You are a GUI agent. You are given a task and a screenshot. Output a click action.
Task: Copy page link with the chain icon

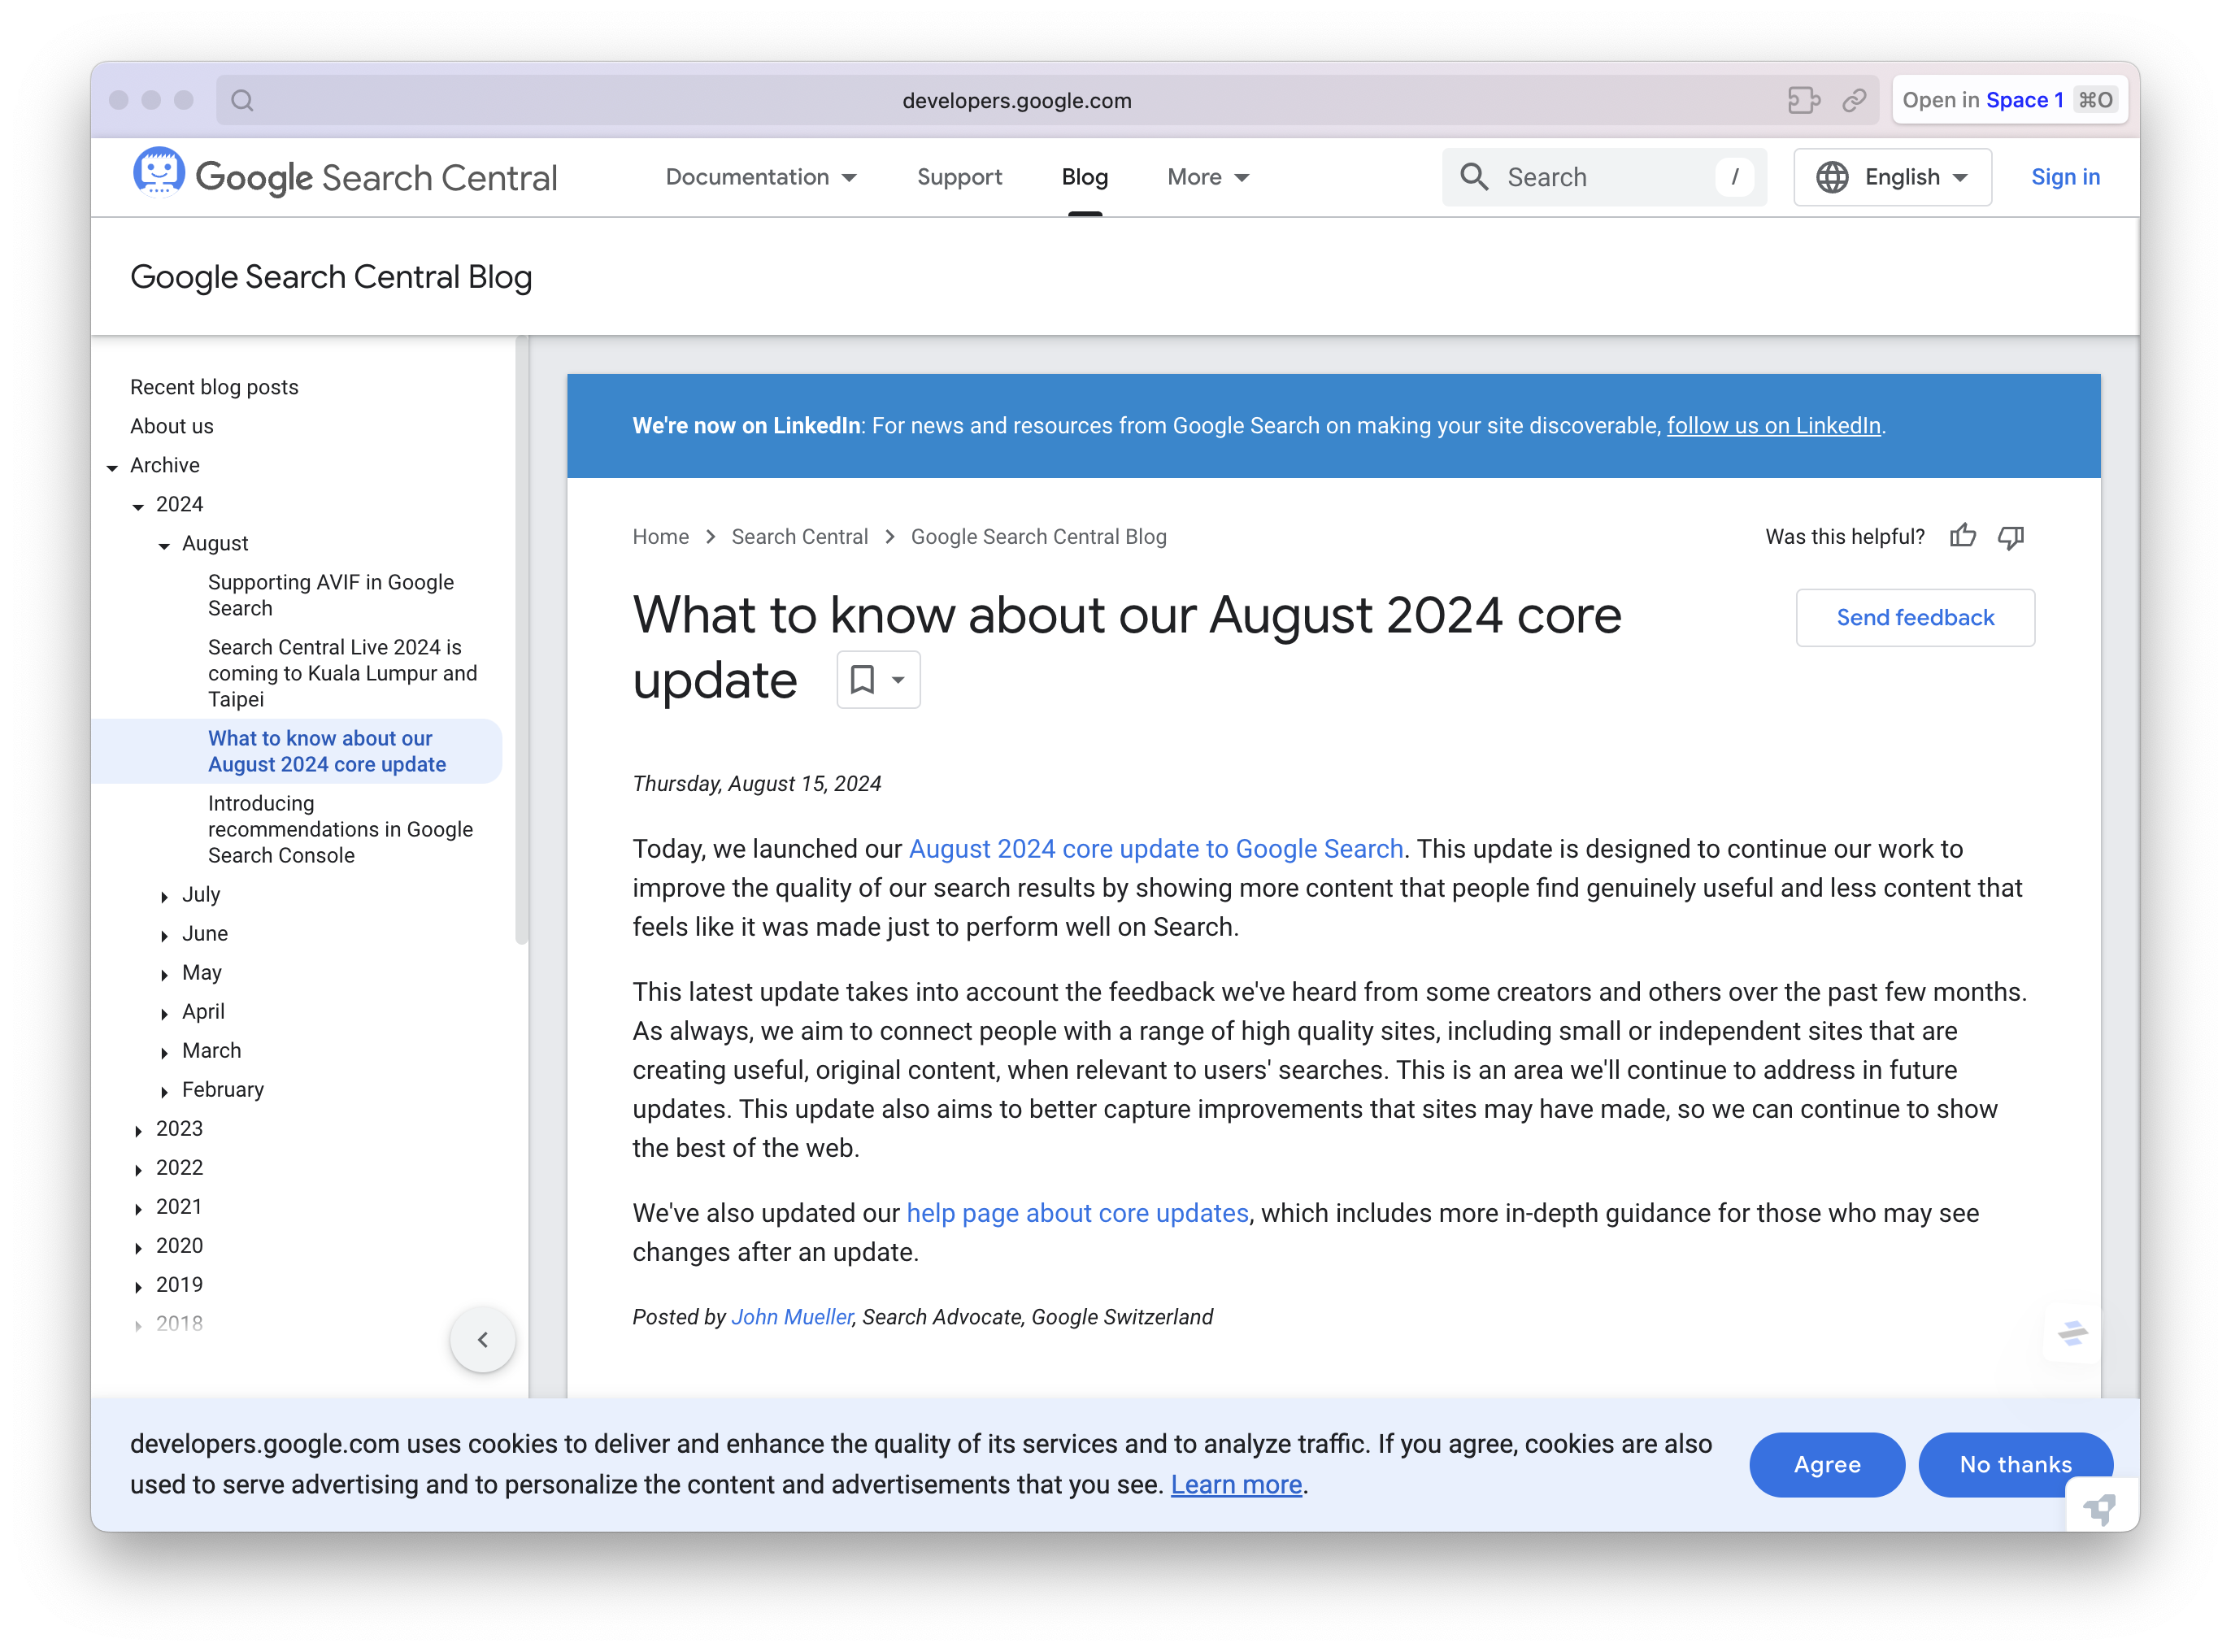1854,100
